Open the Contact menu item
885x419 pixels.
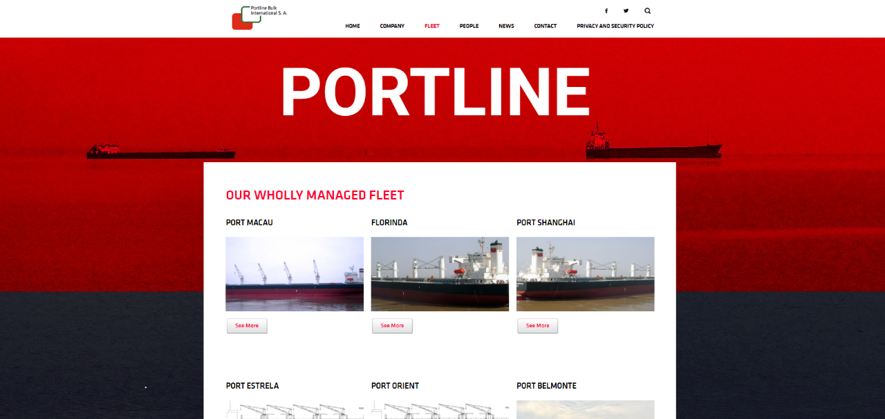pyautogui.click(x=545, y=26)
